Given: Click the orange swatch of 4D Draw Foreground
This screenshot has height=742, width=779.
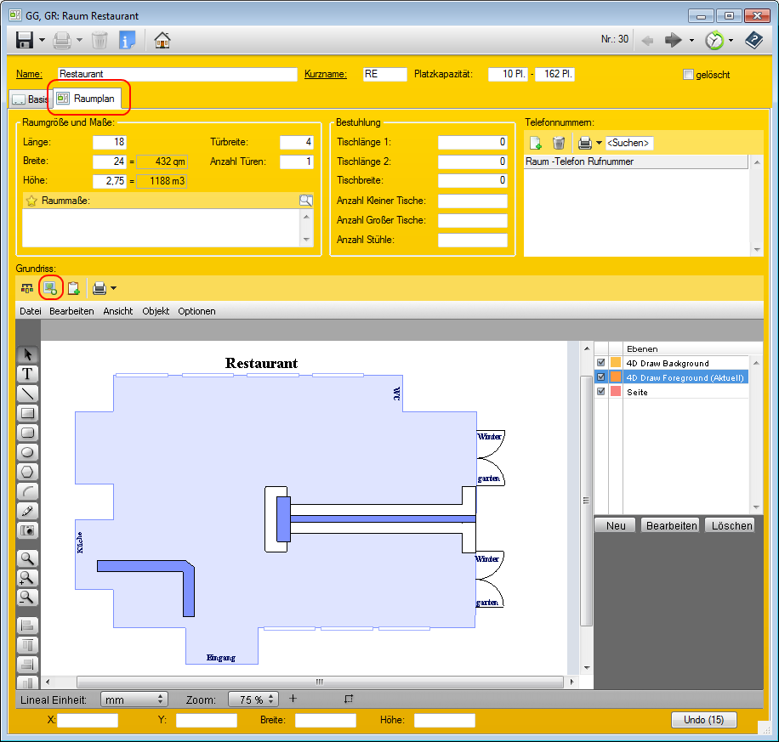Looking at the screenshot, I should click(x=616, y=377).
